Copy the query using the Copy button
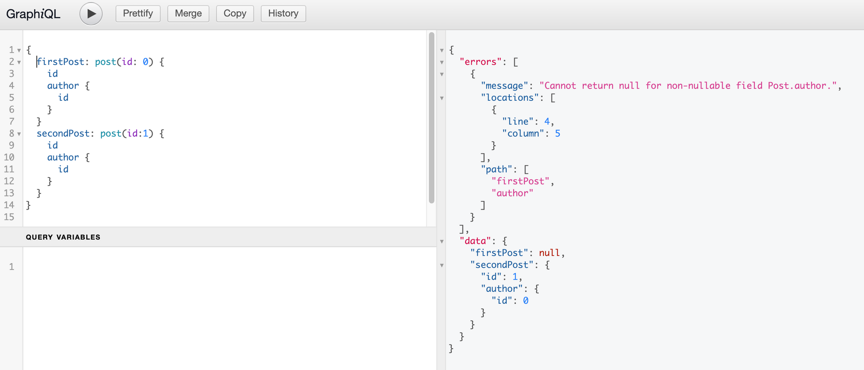The height and width of the screenshot is (370, 864). (235, 13)
